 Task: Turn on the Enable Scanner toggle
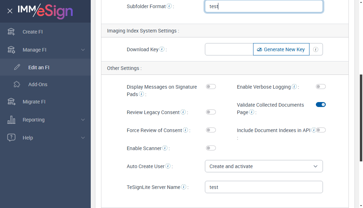pos(211,148)
